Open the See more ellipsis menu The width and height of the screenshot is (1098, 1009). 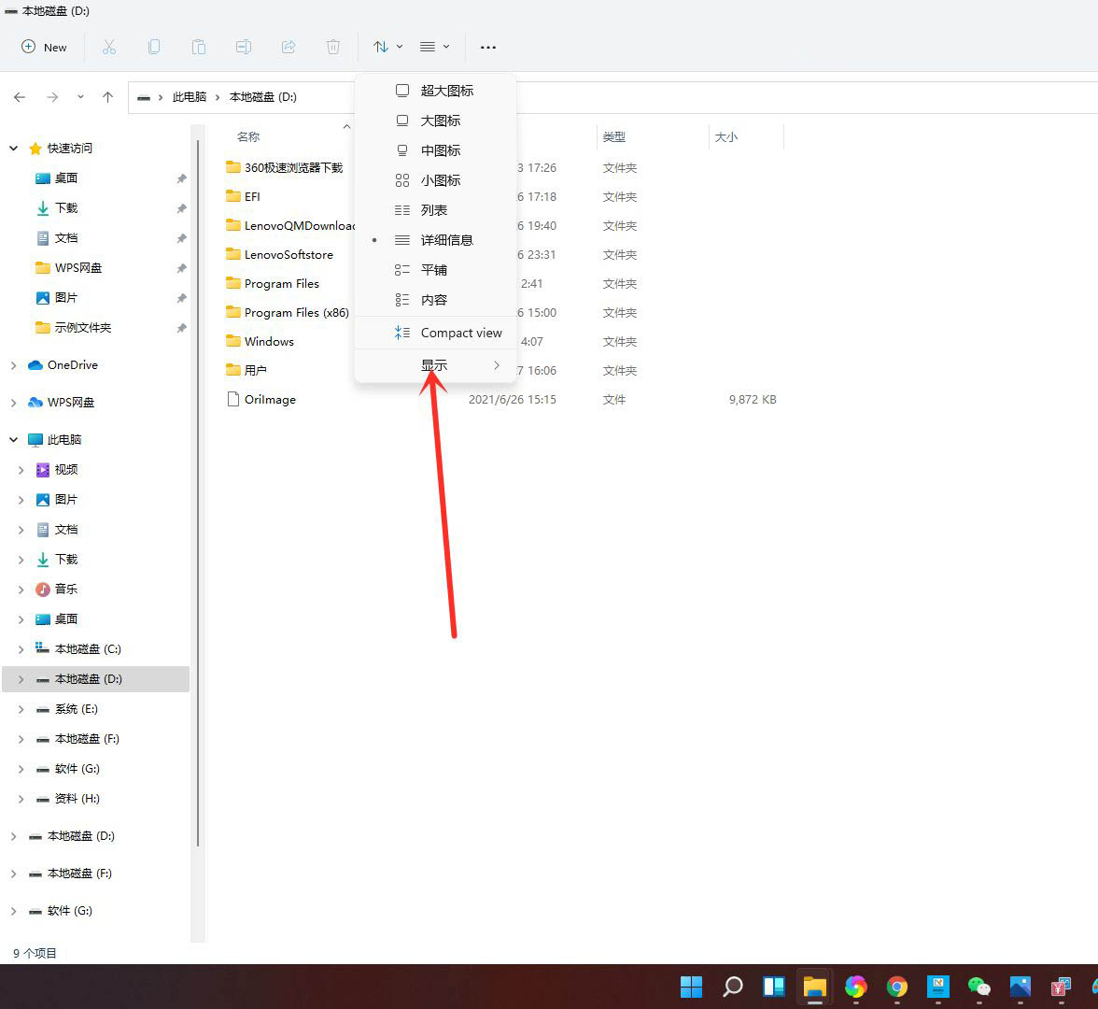click(487, 47)
